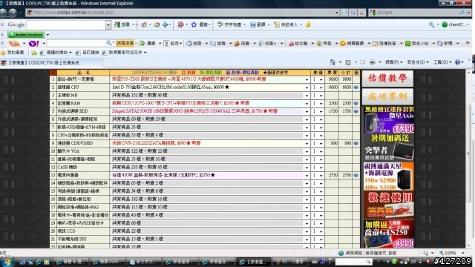Open the 自訂連結 favorites link
475x267 pixels.
point(88,53)
